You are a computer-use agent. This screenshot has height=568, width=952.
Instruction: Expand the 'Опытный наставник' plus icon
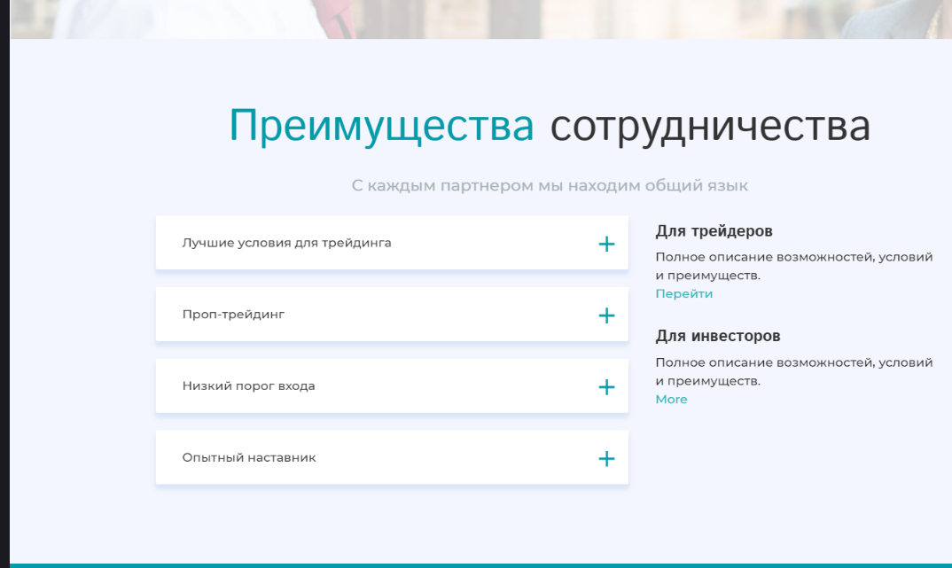(606, 459)
